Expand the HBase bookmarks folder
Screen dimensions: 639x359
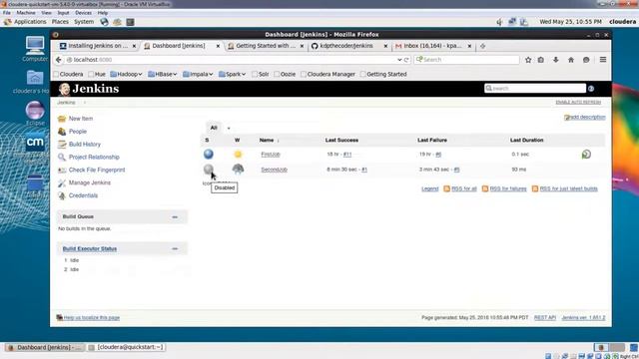pos(163,74)
